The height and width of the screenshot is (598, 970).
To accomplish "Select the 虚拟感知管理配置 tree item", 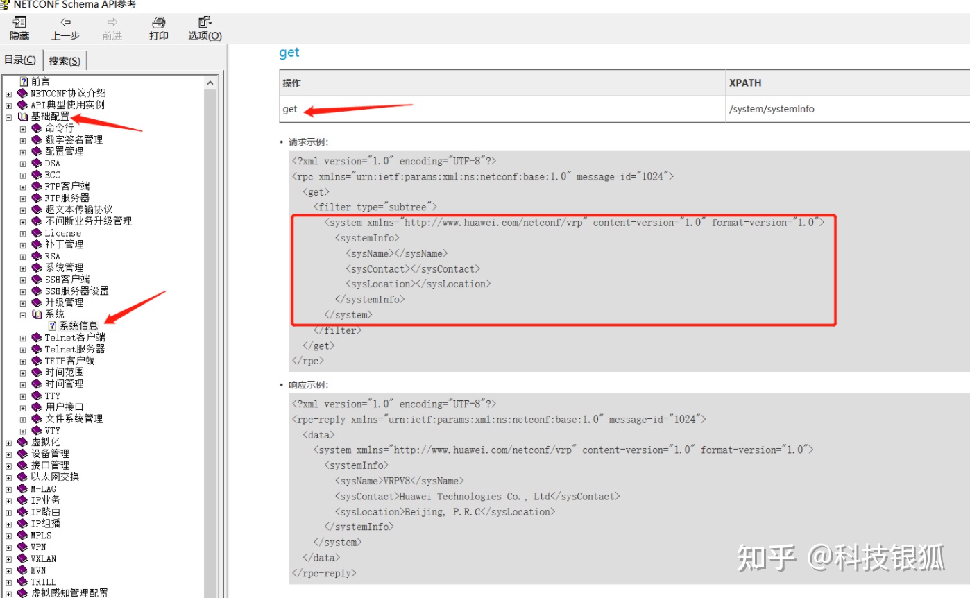I will click(69, 593).
